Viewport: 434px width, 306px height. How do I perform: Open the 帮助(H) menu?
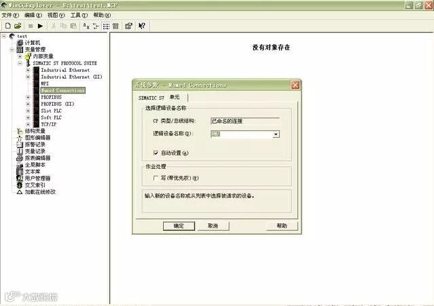(x=102, y=15)
